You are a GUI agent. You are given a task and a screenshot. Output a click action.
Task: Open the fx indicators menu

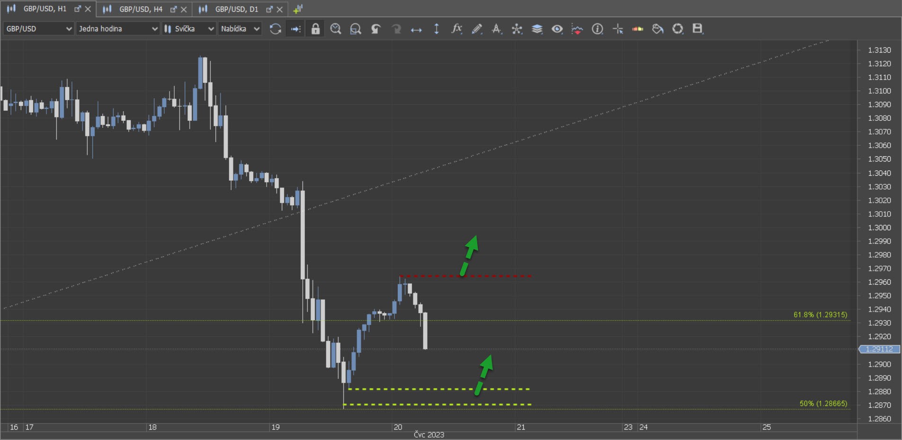click(x=456, y=29)
